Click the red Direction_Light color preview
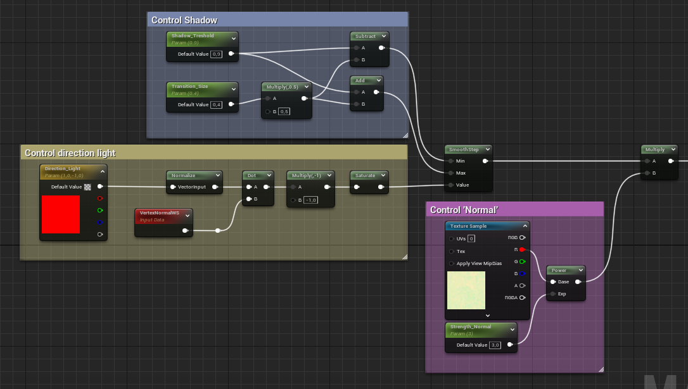Screen dimensions: 688x389 (61, 214)
